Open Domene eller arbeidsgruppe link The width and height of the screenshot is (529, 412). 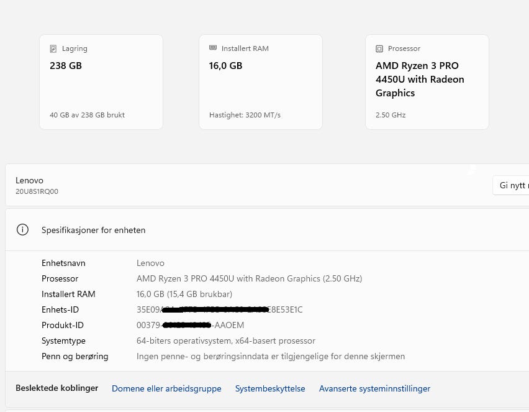pyautogui.click(x=166, y=388)
